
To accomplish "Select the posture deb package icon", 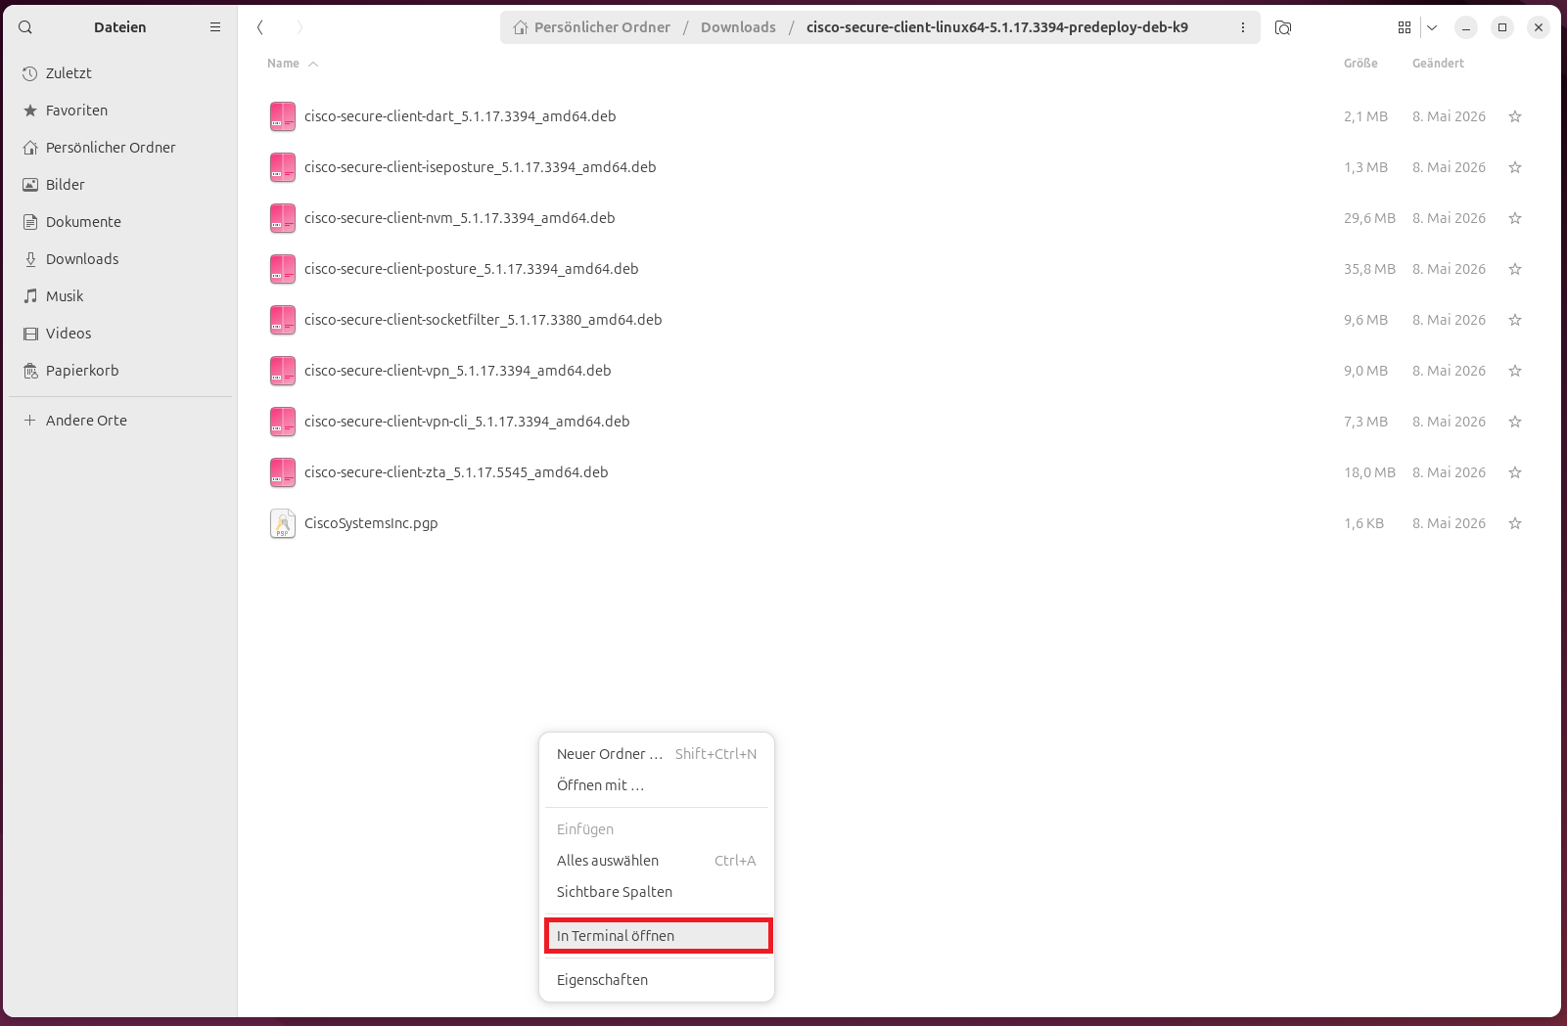I will 283,269.
